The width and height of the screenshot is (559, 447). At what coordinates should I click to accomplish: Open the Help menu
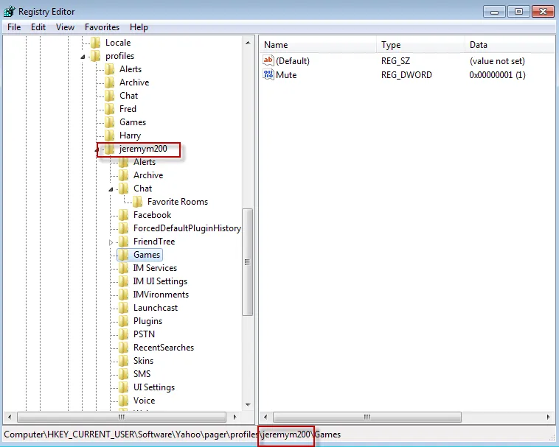point(139,27)
